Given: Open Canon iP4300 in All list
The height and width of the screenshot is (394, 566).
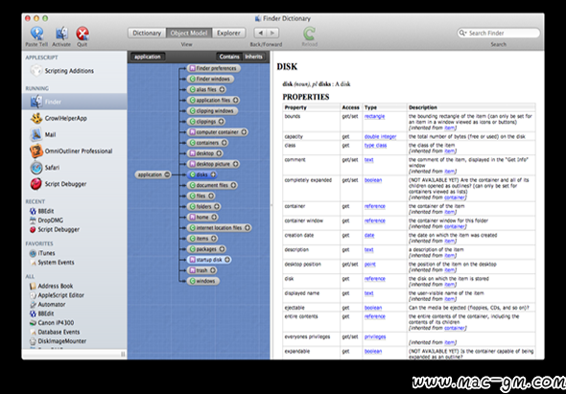Looking at the screenshot, I should 51,322.
